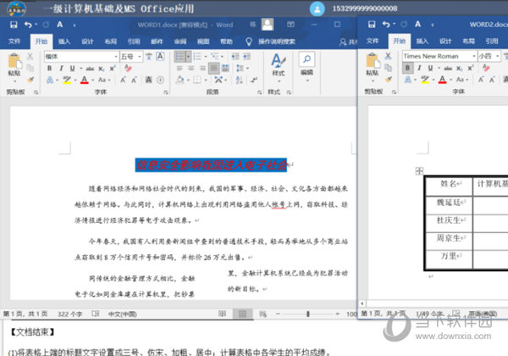
Task: Paste clipboard in WORD1 window
Action: pyautogui.click(x=14, y=65)
